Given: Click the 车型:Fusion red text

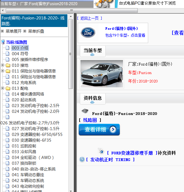Looking at the screenshot, I should 140,72.
